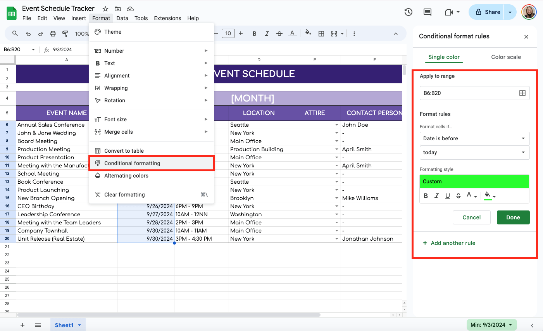This screenshot has width=543, height=331.
Task: Open the Google account avatar
Action: [529, 12]
